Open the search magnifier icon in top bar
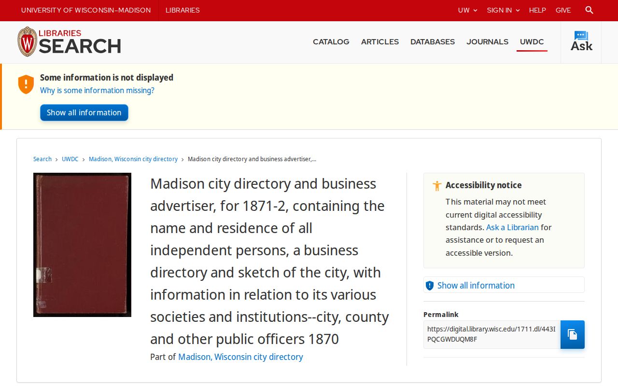This screenshot has width=618, height=386. (589, 10)
